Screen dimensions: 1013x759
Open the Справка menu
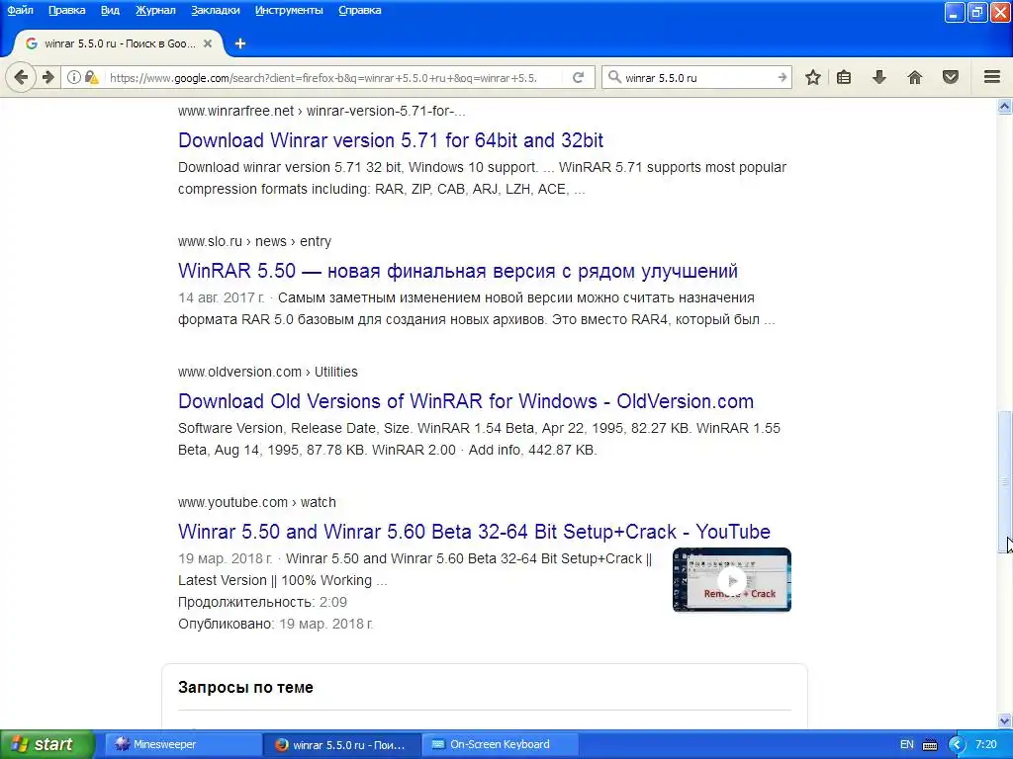[x=360, y=10]
